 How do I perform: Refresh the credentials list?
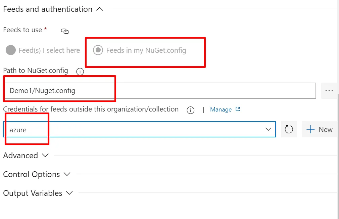pos(289,129)
